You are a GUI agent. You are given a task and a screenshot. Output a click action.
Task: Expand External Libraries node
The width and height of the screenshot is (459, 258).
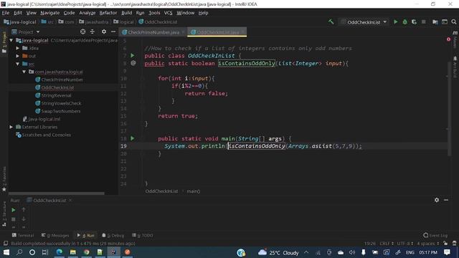11,127
